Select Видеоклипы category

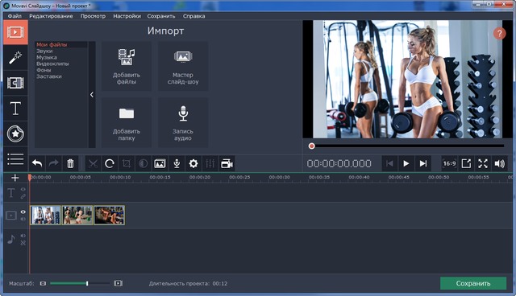point(52,64)
